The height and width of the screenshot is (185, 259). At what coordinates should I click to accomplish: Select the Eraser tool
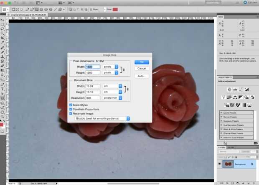point(3,66)
